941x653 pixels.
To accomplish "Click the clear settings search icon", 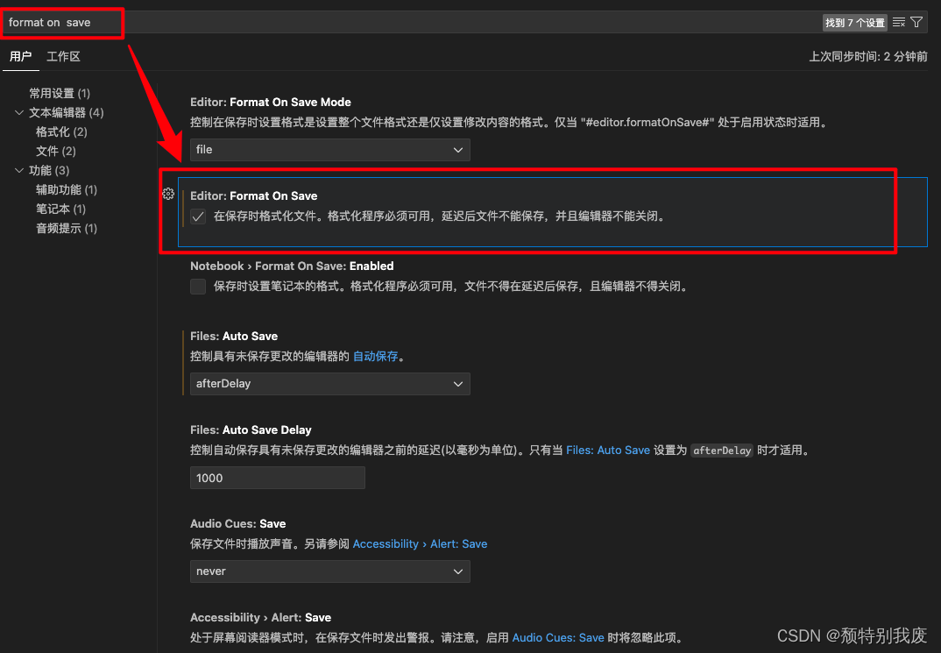I will coord(898,22).
